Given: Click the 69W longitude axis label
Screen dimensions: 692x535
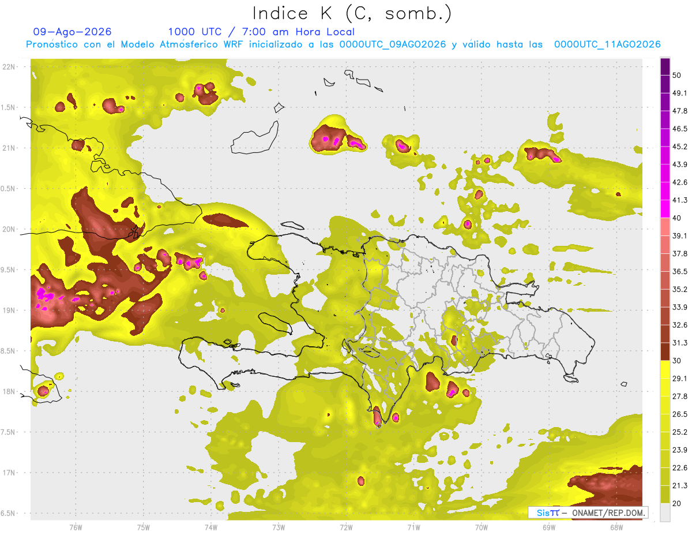Looking at the screenshot, I should pyautogui.click(x=549, y=527).
